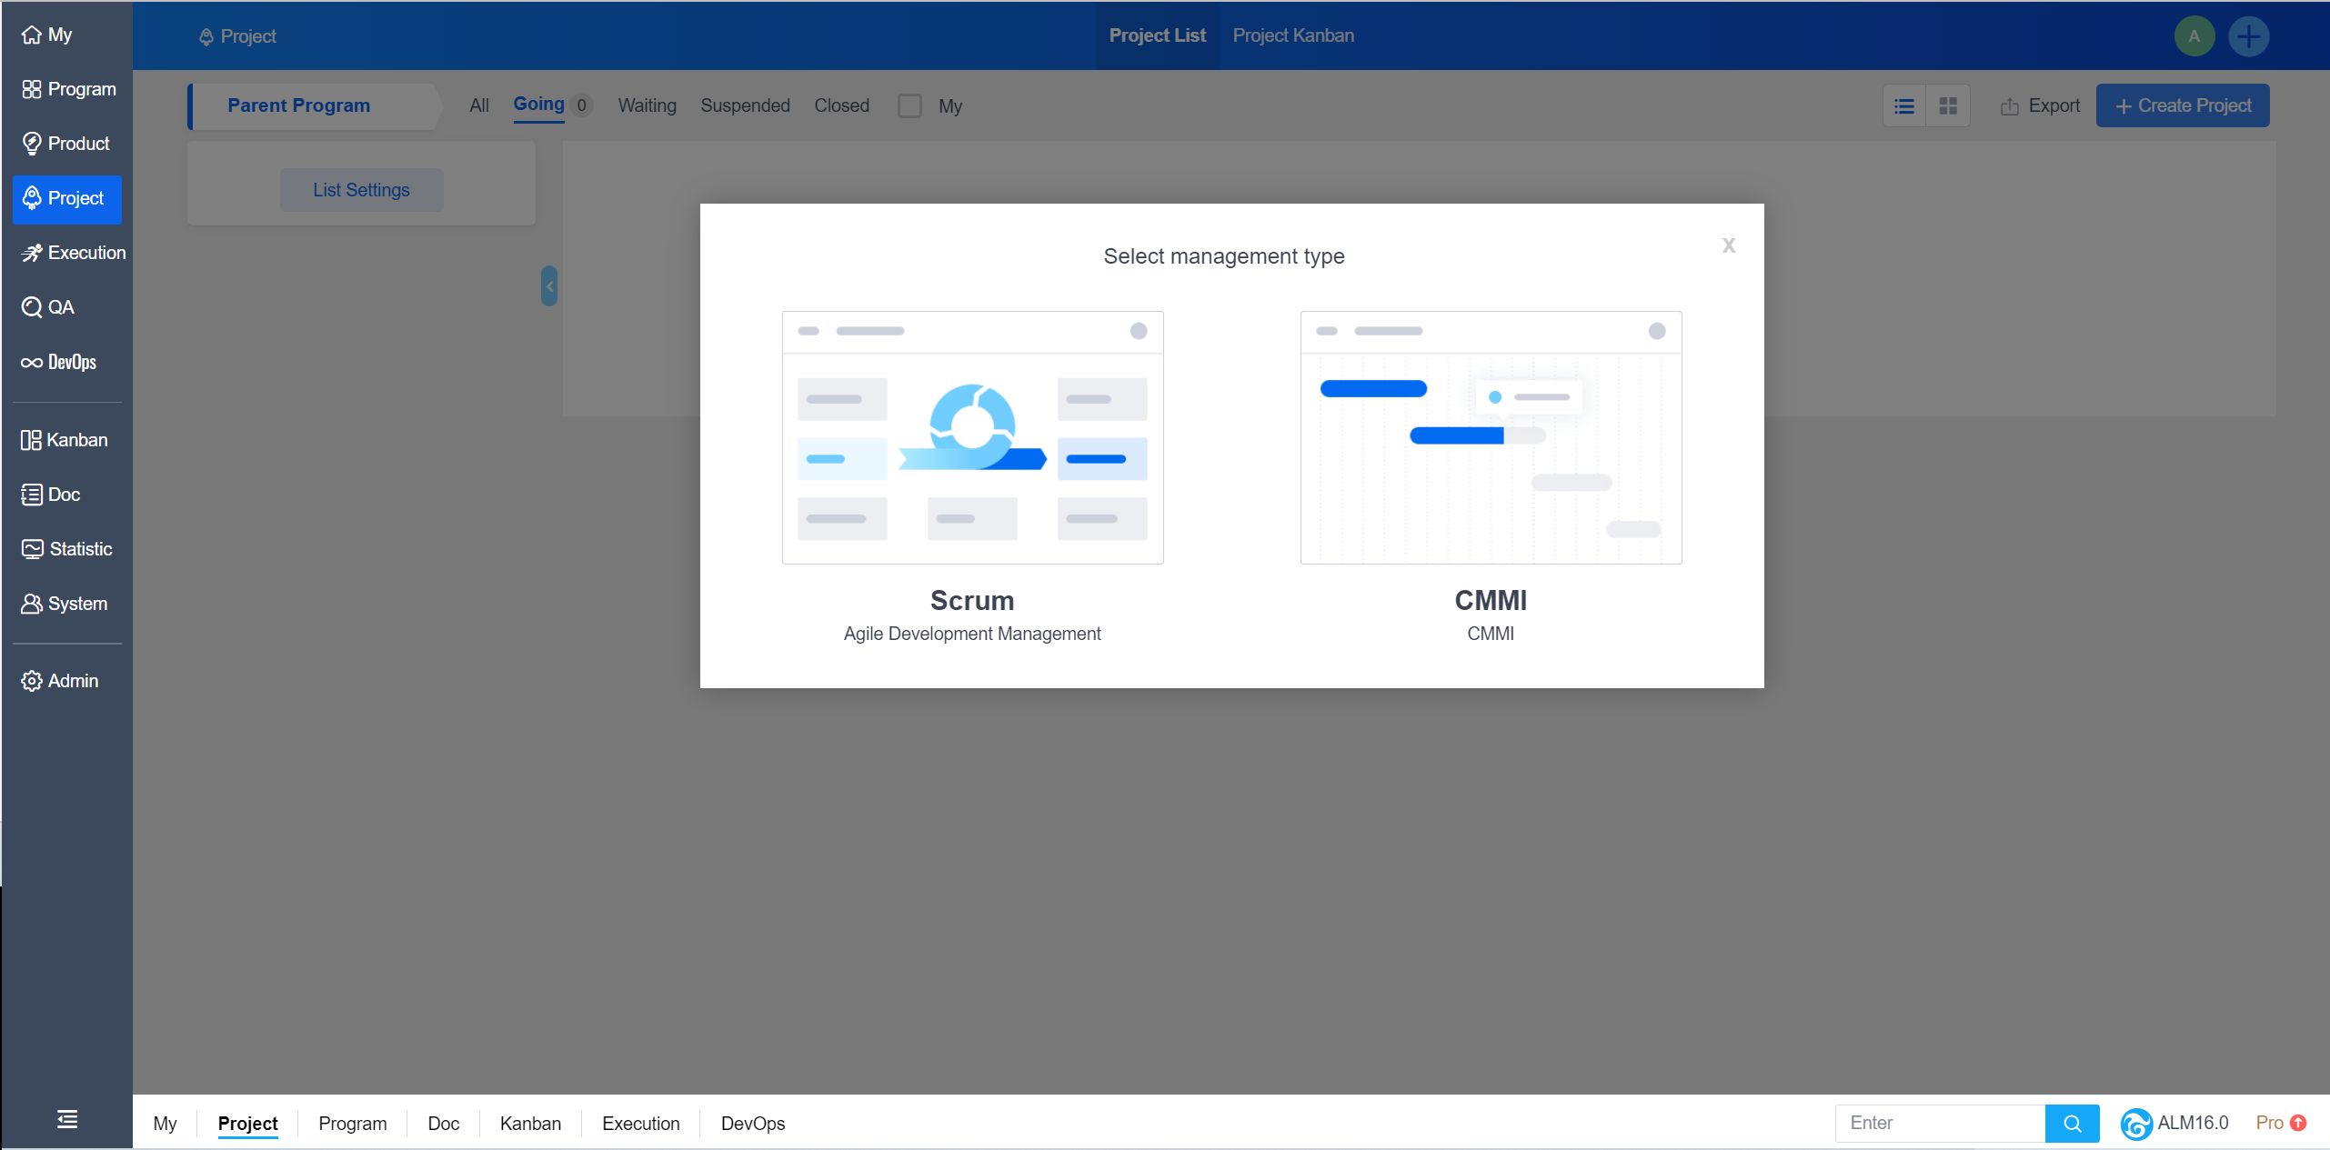Click the search Enter input field

[x=1939, y=1124]
